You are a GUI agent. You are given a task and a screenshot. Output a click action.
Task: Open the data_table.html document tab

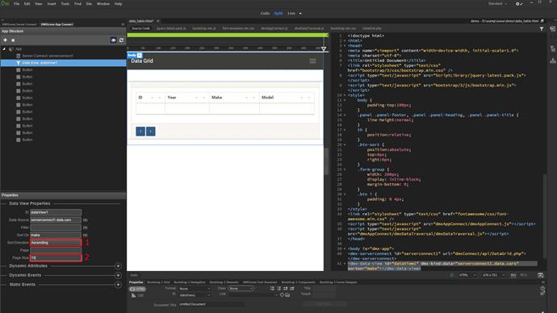tap(141, 21)
